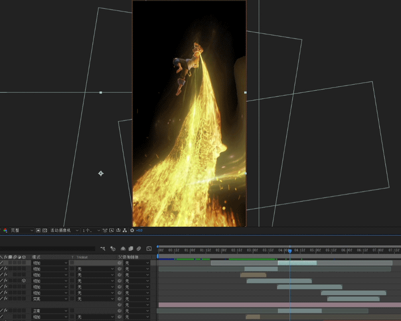Toggle the Draft 3D cube icon
The height and width of the screenshot is (321, 401).
click(113, 248)
